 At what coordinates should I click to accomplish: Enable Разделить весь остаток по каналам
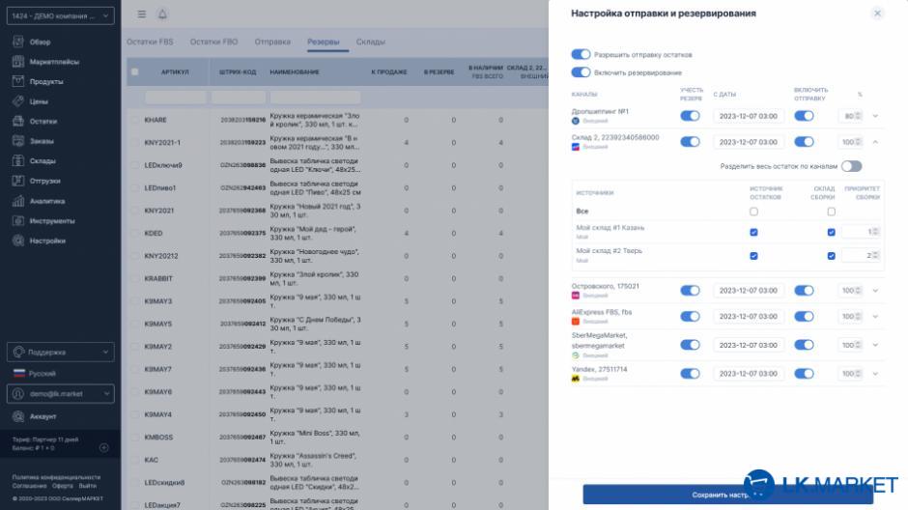tap(851, 166)
